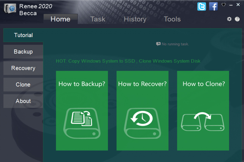Open the Facebook page icon
Image resolution: width=244 pixels, height=162 pixels.
tap(213, 6)
